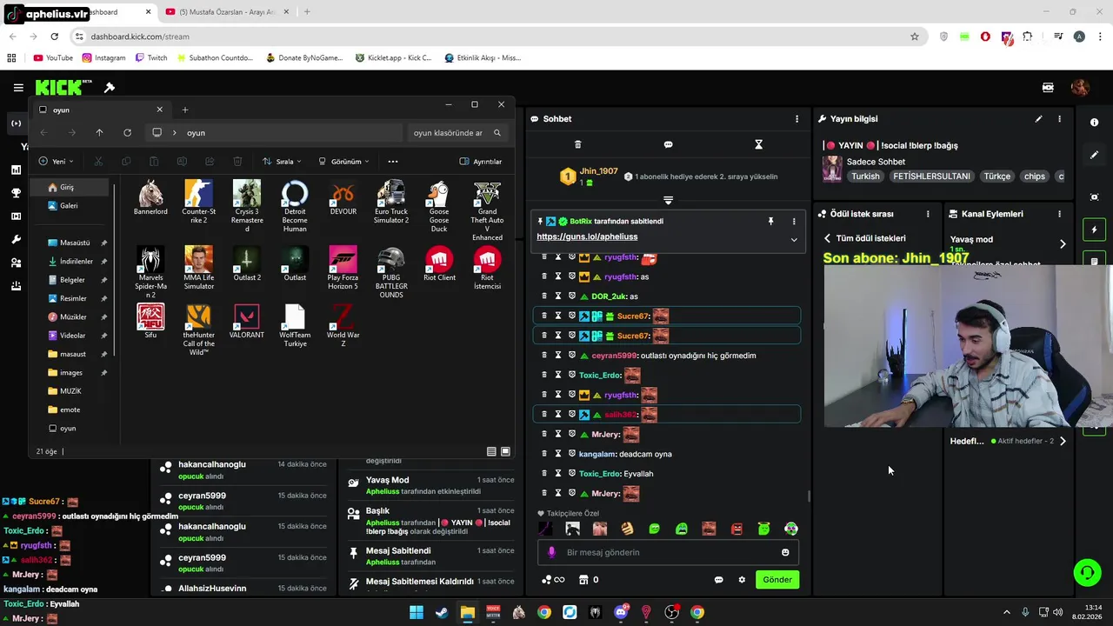Open Kanal Eylemleri three-dot menu
Image resolution: width=1113 pixels, height=626 pixels.
click(1059, 214)
